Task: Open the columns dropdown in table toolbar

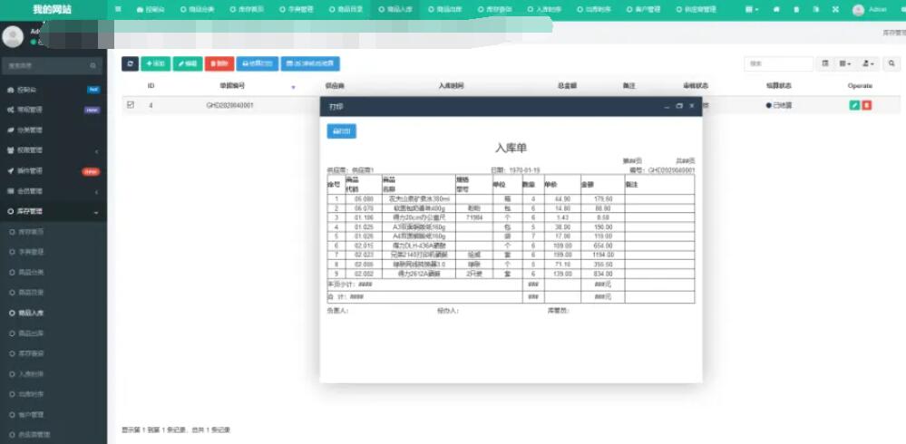Action: (x=845, y=64)
